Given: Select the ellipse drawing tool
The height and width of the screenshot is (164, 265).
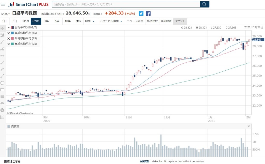Looking at the screenshot, I should point(3,83).
